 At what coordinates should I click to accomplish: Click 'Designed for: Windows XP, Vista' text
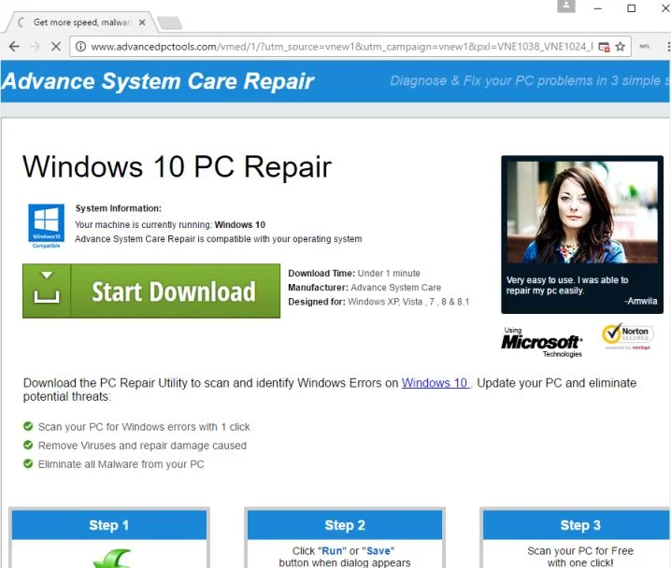[378, 302]
